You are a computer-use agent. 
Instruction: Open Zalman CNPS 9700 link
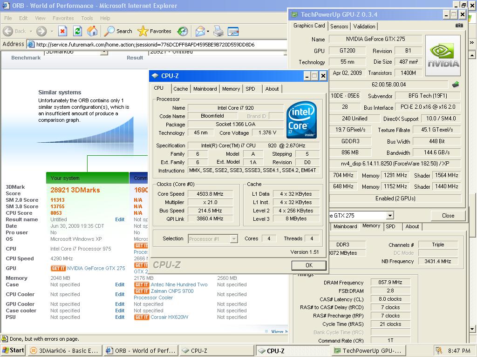[x=172, y=291]
